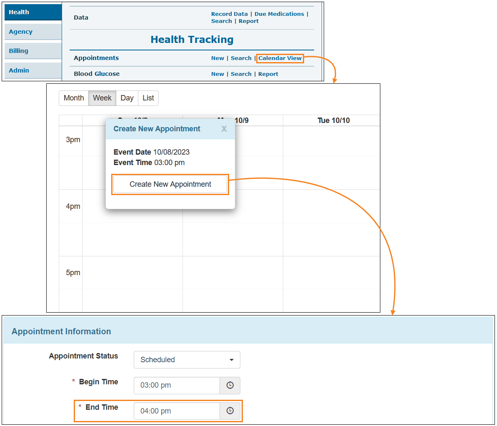Click the Health Tracking heading
The image size is (497, 426).
click(x=192, y=39)
